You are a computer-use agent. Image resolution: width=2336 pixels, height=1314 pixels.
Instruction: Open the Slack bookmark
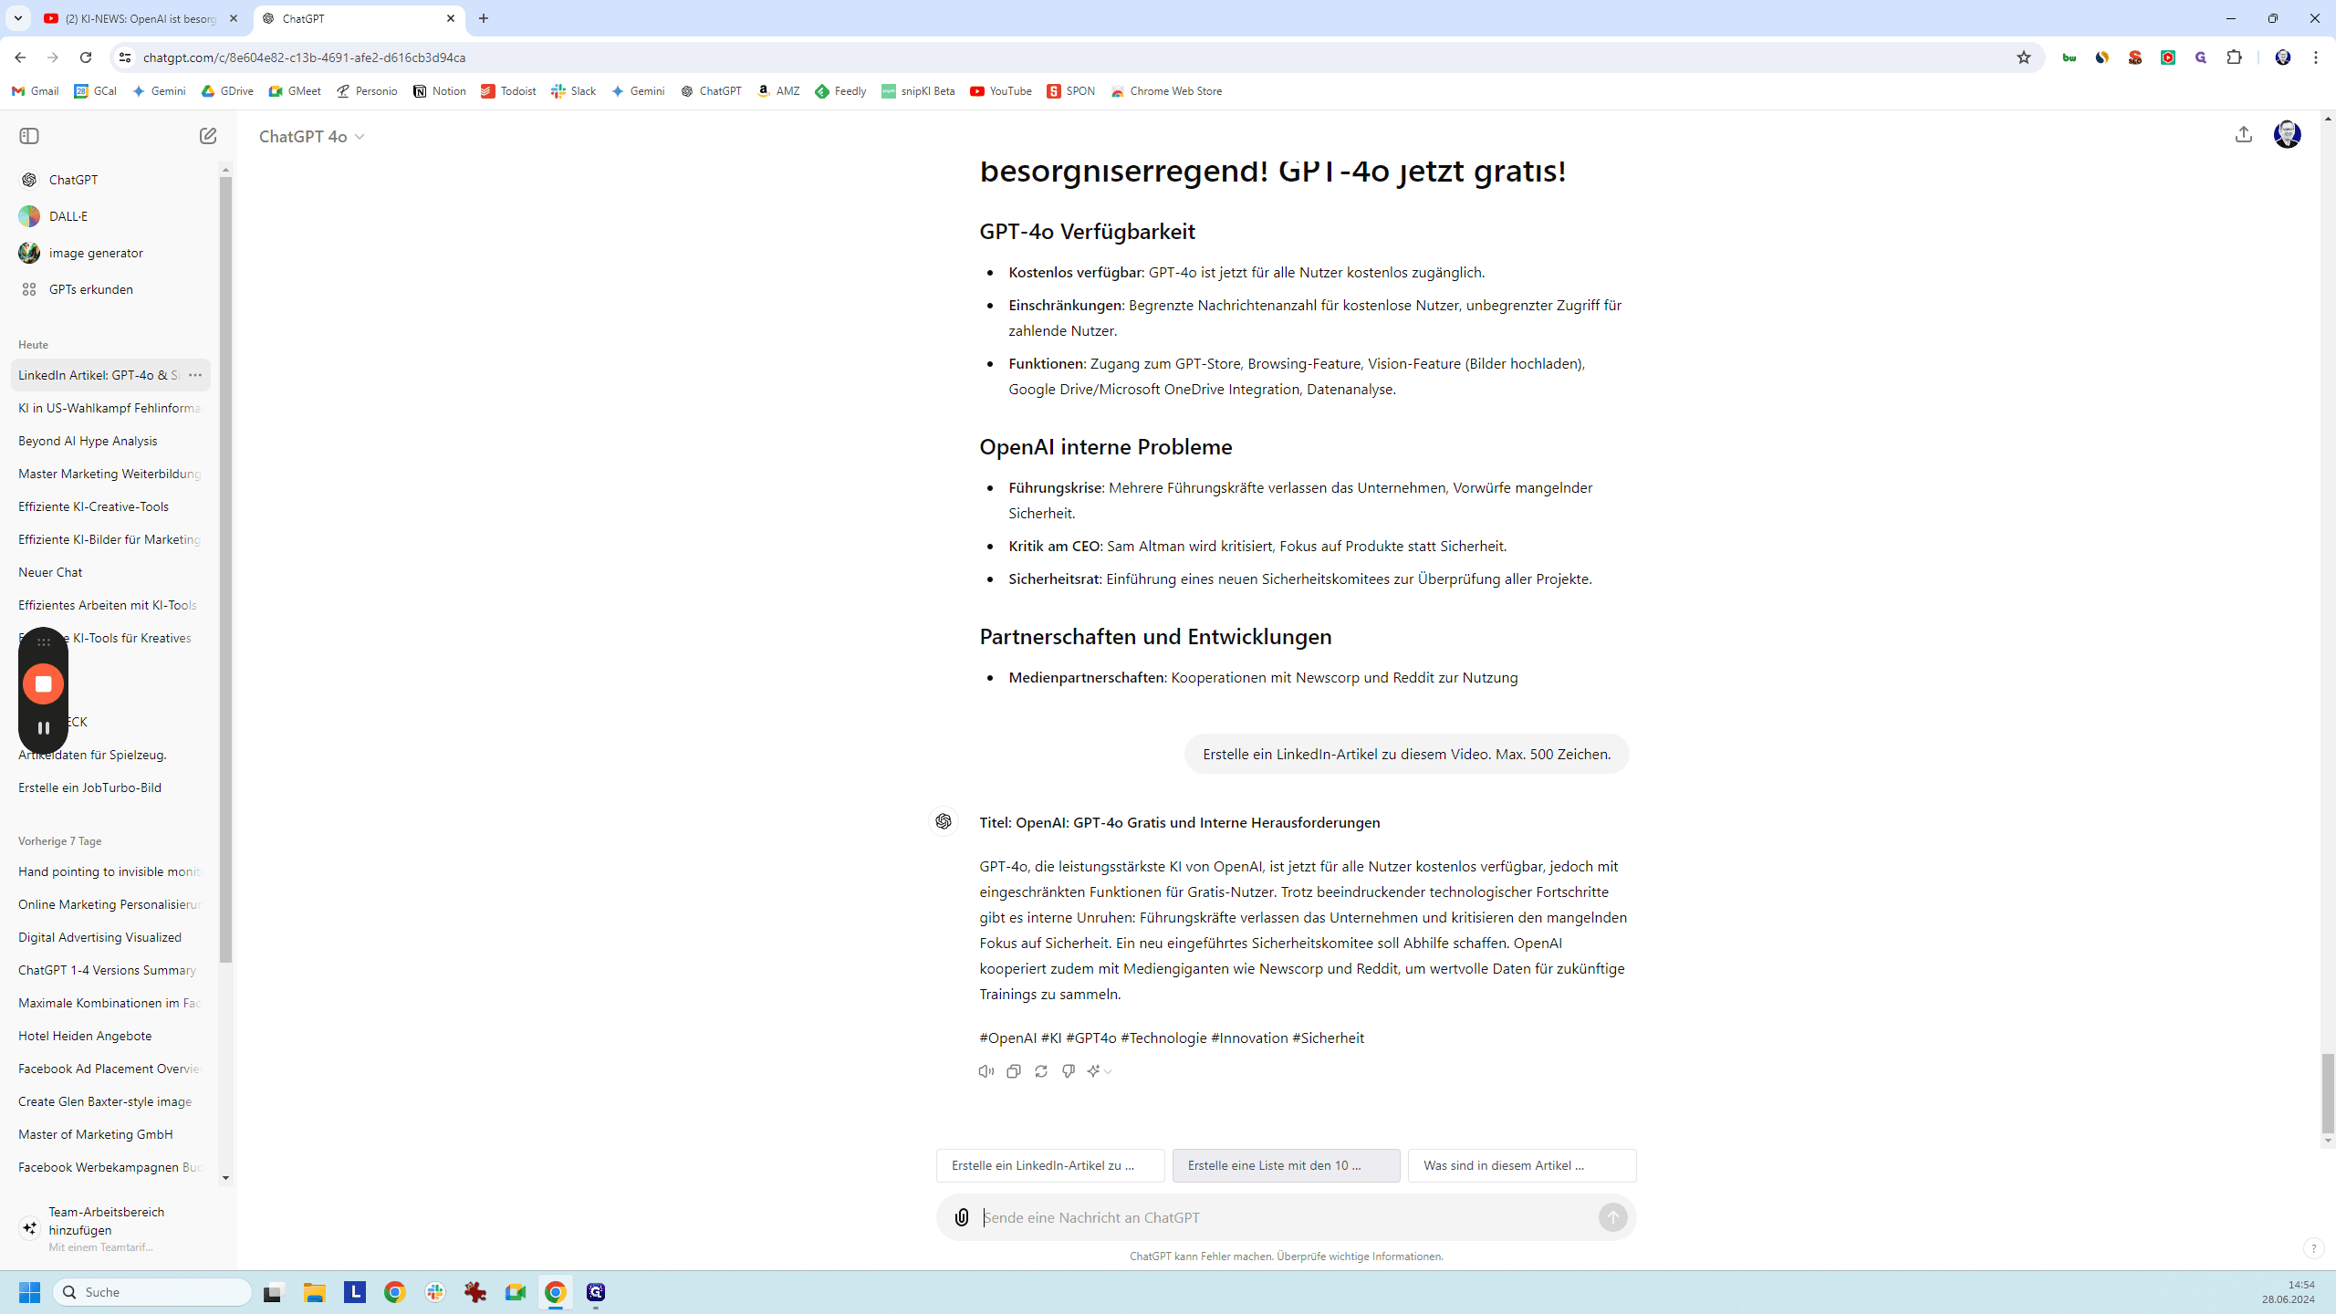click(x=574, y=91)
